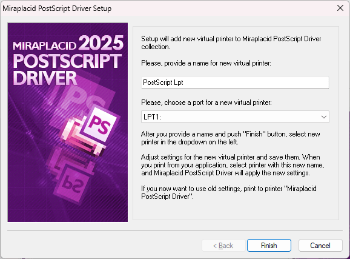The height and width of the screenshot is (259, 350).
Task: Click the 'If you now want to use old settings' text
Action: (229, 192)
